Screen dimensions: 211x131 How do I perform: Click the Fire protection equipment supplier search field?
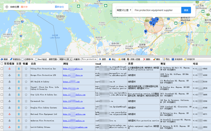[x=156, y=10]
